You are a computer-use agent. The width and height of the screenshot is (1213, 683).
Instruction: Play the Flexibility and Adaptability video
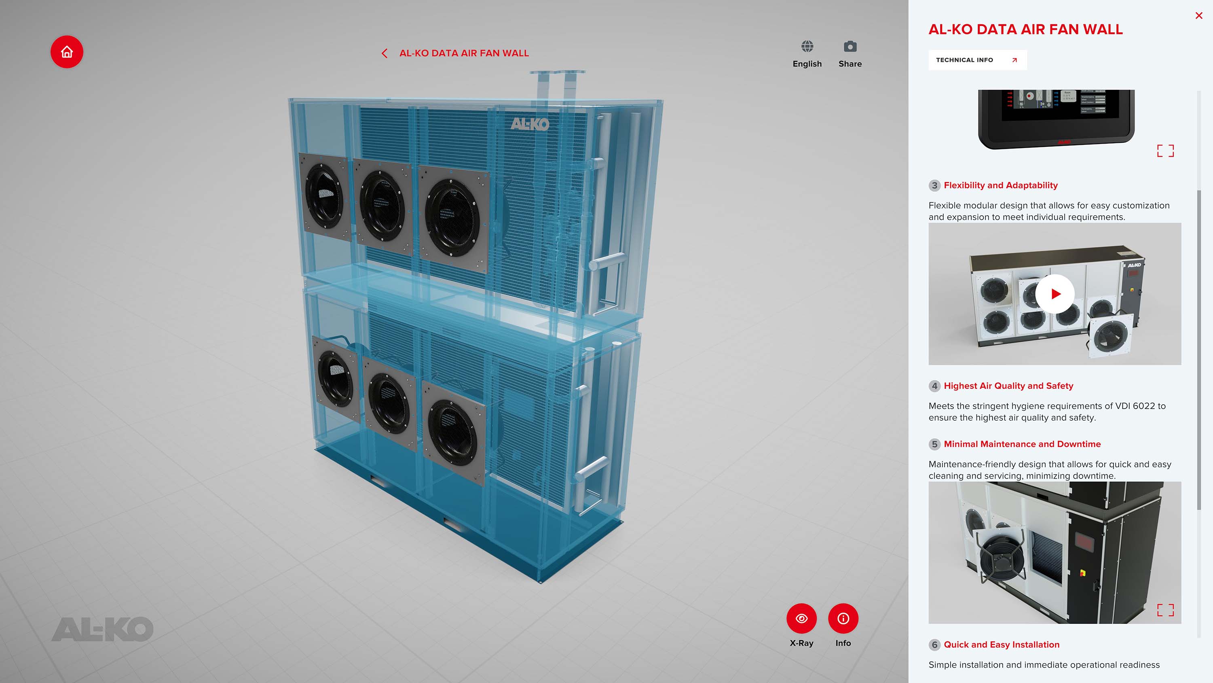coord(1055,294)
